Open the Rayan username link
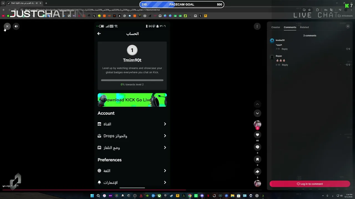Screen dimensions: 355x199 pyautogui.click(x=279, y=56)
